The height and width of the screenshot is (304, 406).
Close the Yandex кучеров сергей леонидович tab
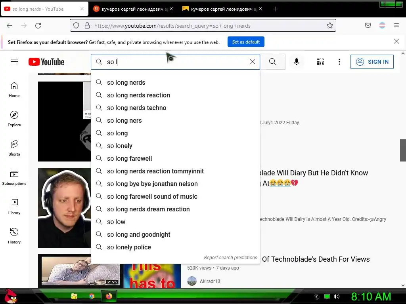171,9
